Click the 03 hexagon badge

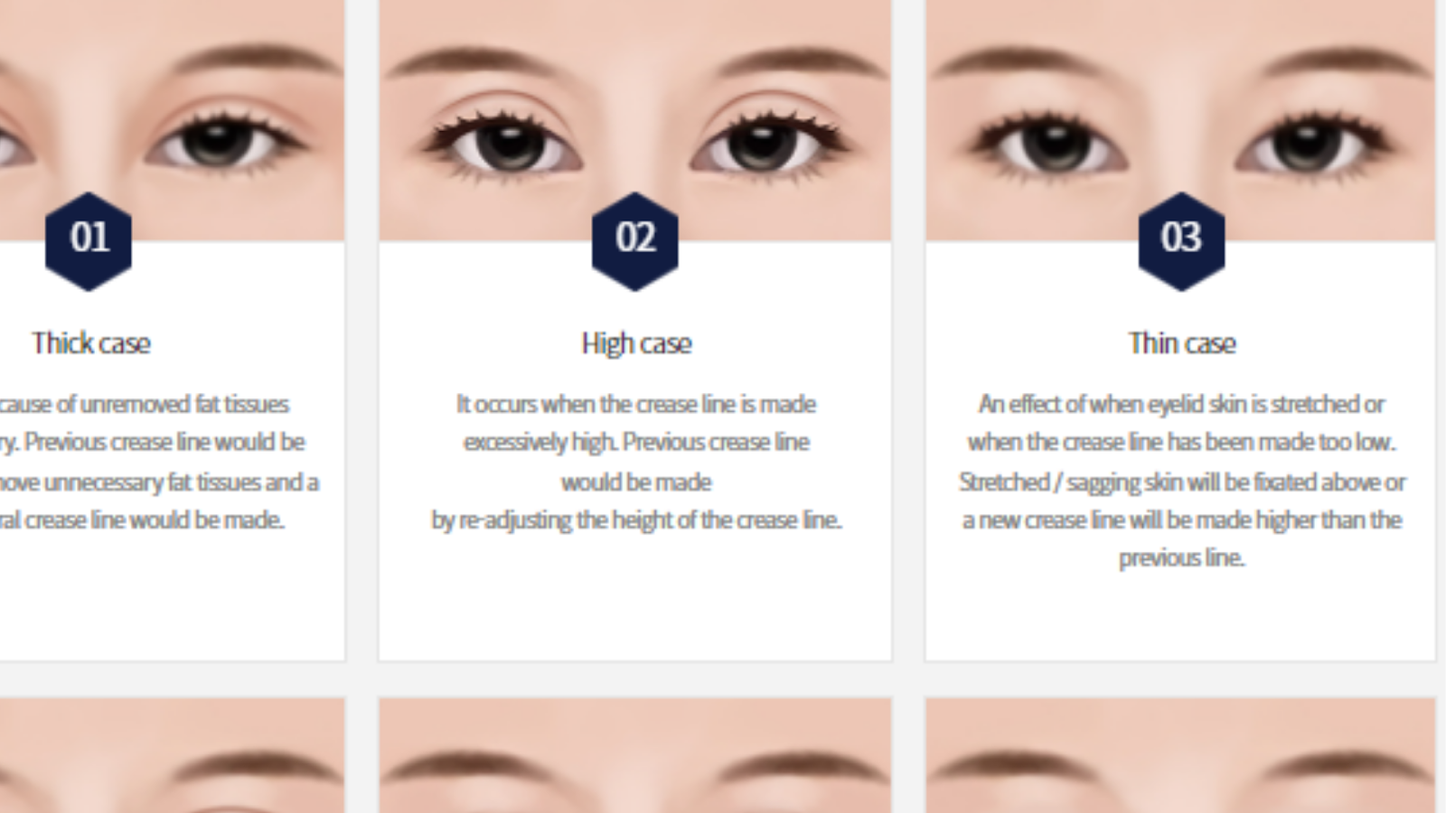pyautogui.click(x=1181, y=240)
